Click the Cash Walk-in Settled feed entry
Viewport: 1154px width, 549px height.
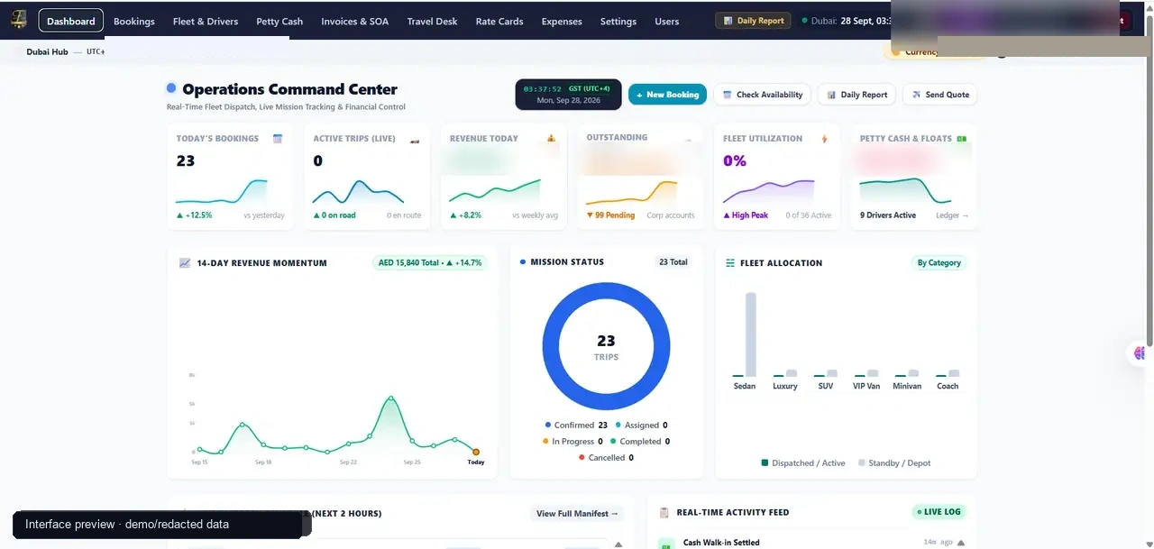tap(721, 543)
